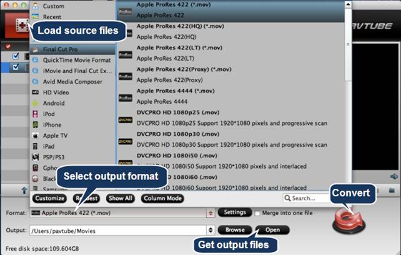Viewport: 401px width, 255px height.
Task: Click the red Convert button
Action: tap(349, 222)
